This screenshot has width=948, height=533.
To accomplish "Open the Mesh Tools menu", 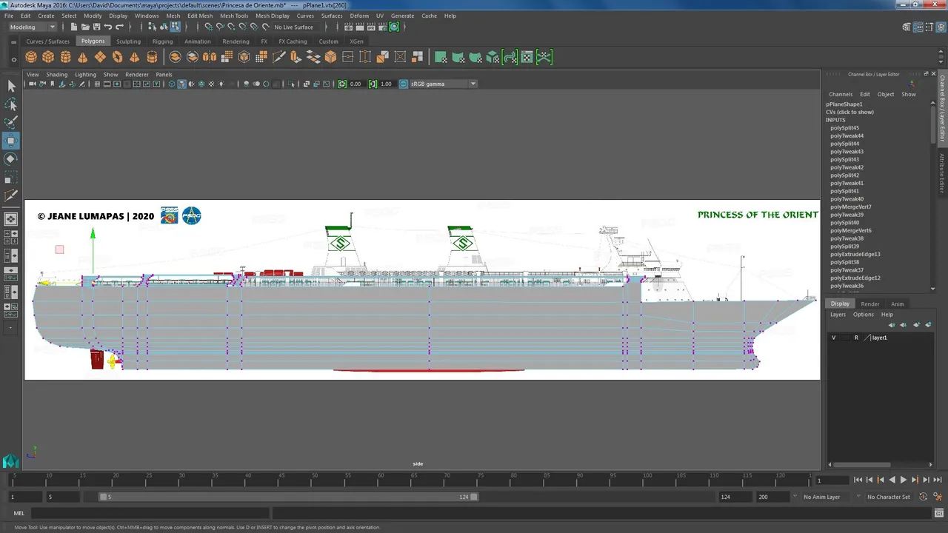I will (234, 16).
